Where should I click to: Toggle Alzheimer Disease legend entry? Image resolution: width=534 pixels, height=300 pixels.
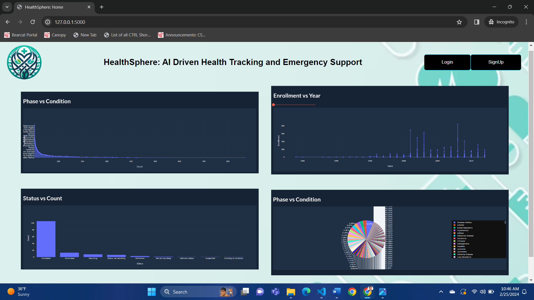[464, 254]
